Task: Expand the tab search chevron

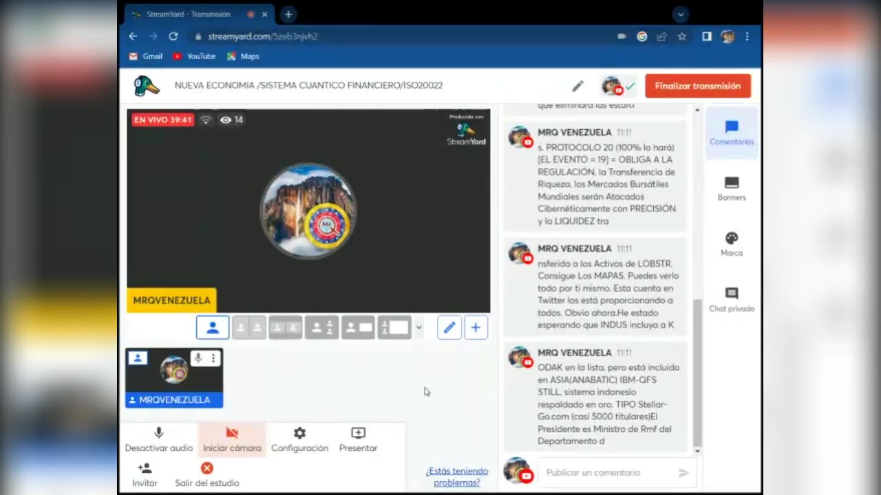Action: coord(681,14)
